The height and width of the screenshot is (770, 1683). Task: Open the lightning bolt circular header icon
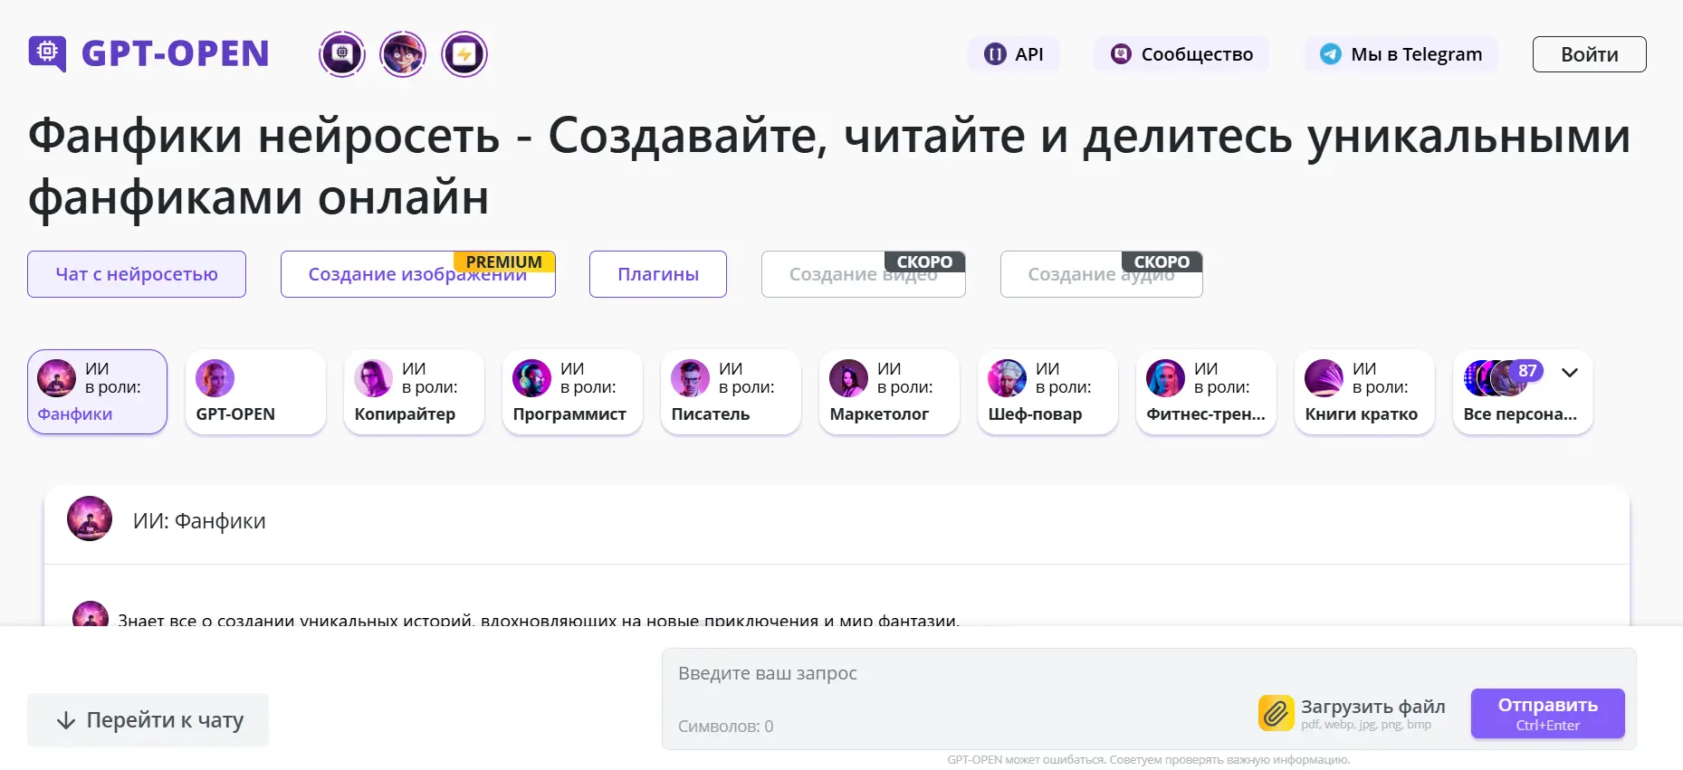pyautogui.click(x=464, y=54)
